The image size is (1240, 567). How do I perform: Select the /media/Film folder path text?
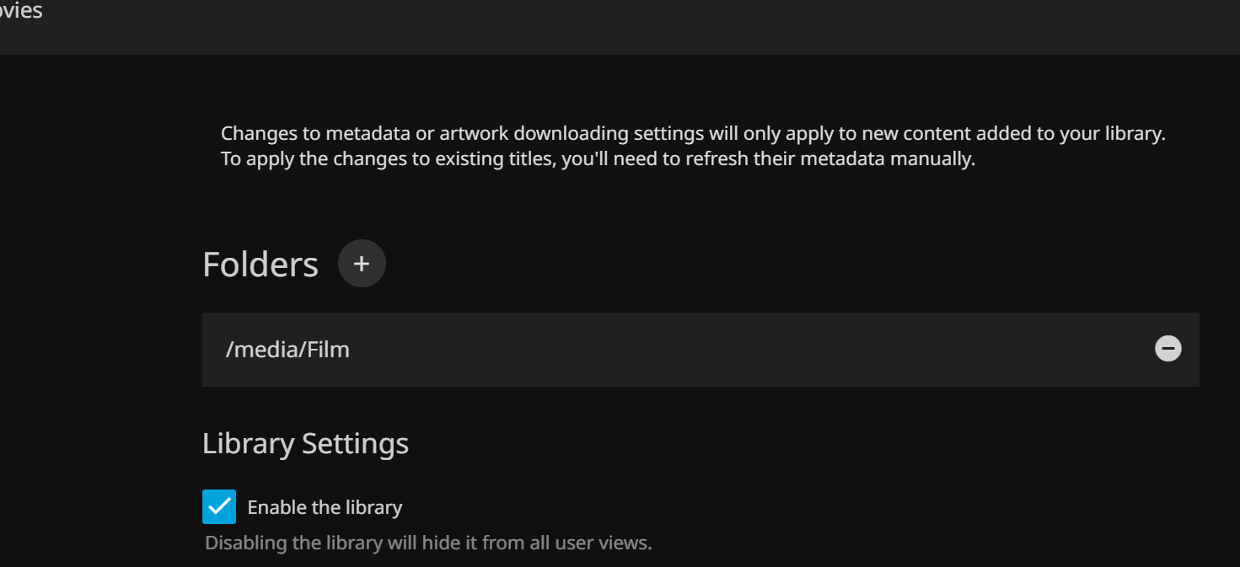[x=287, y=350]
